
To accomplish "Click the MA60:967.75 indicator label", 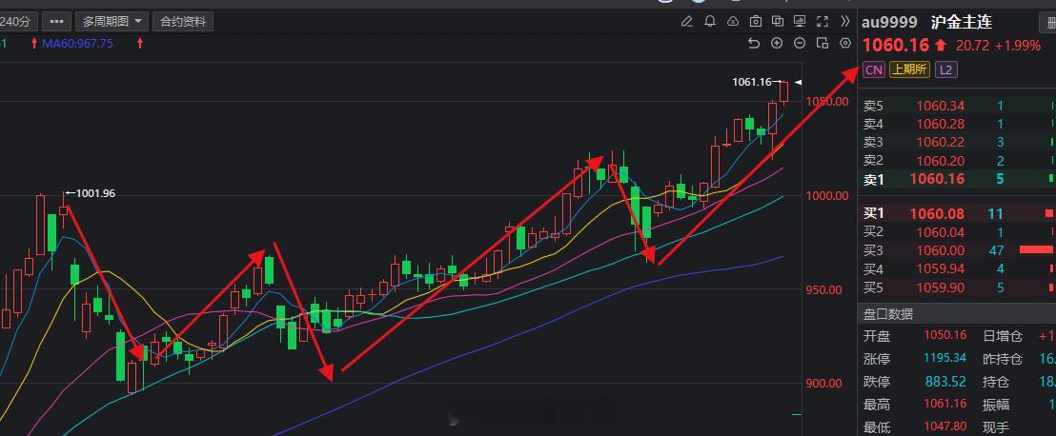I will point(77,44).
